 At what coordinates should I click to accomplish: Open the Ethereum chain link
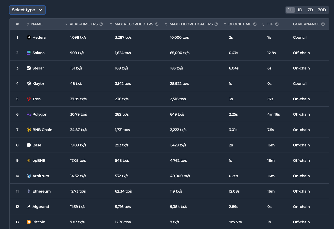click(x=41, y=191)
